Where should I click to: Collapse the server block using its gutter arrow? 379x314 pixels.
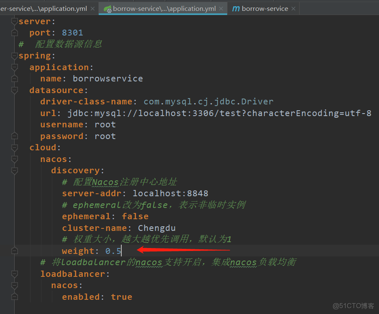(x=14, y=21)
